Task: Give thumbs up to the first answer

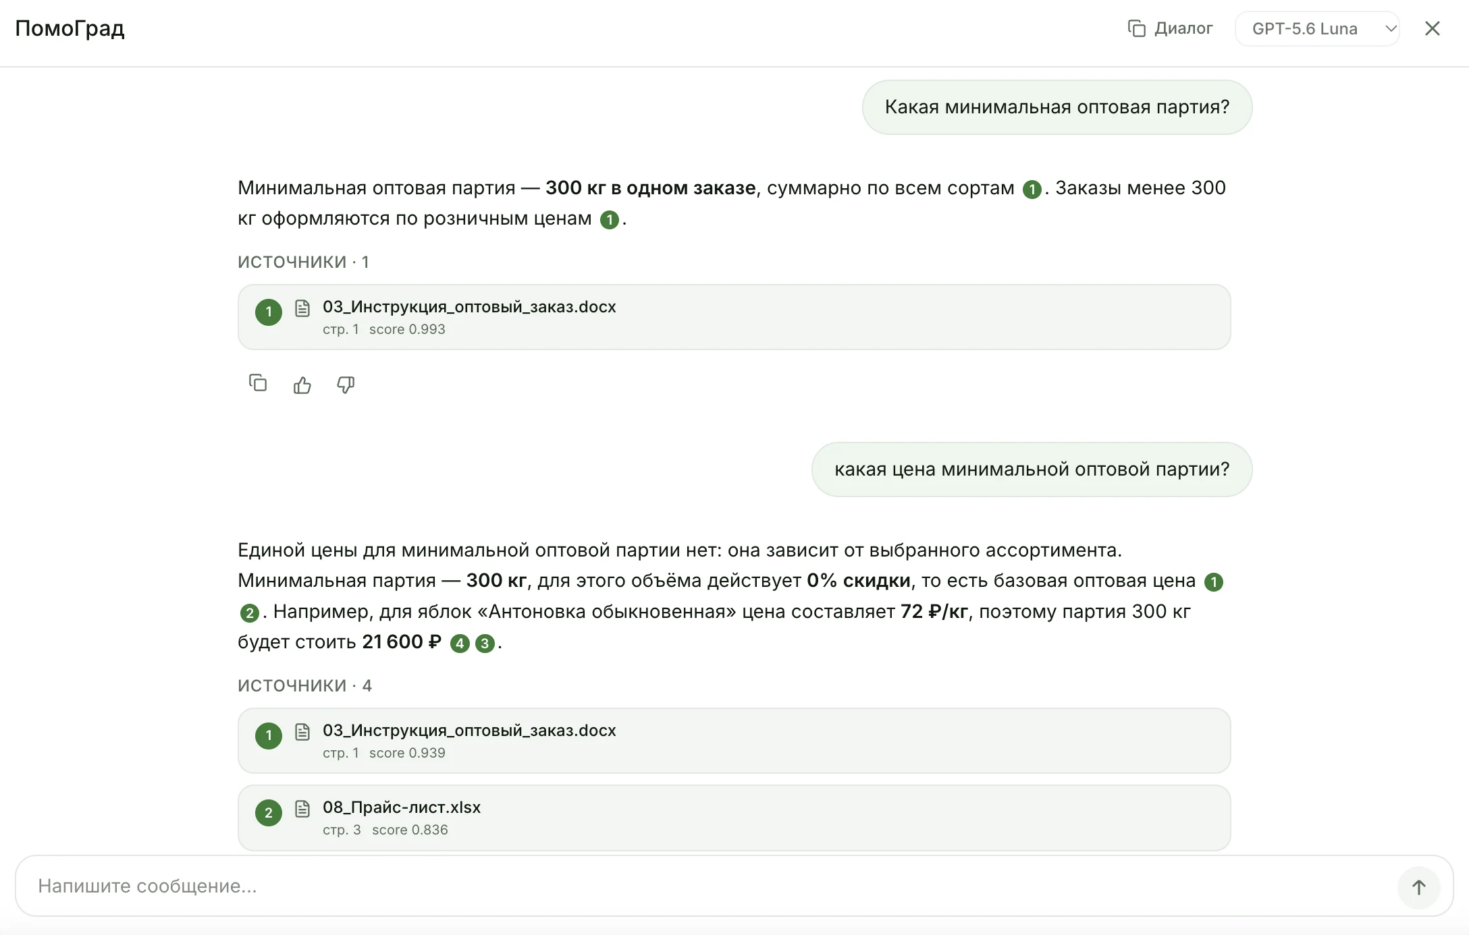Action: point(302,385)
